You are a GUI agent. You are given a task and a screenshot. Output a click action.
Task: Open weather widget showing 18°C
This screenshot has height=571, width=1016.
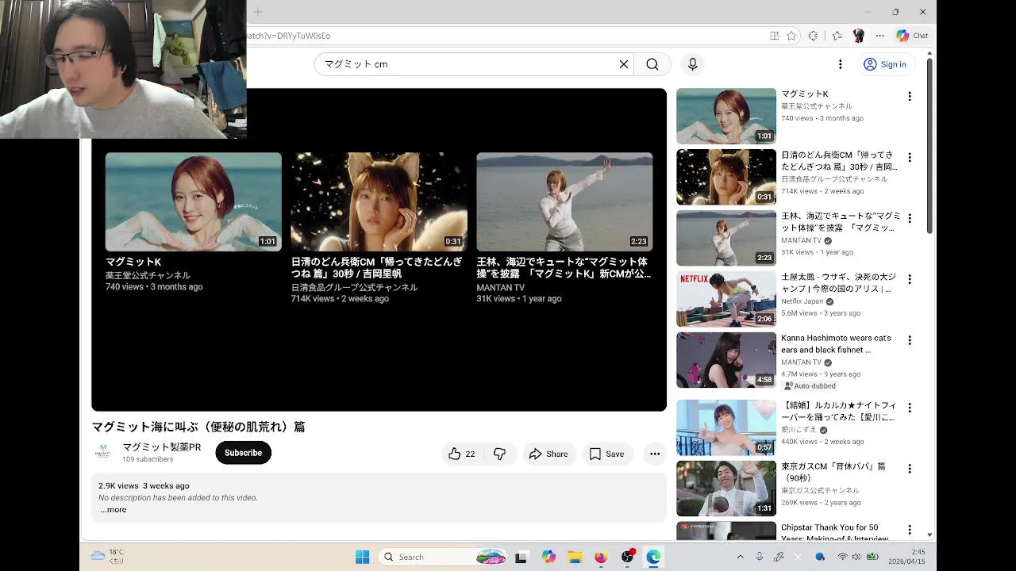(108, 557)
